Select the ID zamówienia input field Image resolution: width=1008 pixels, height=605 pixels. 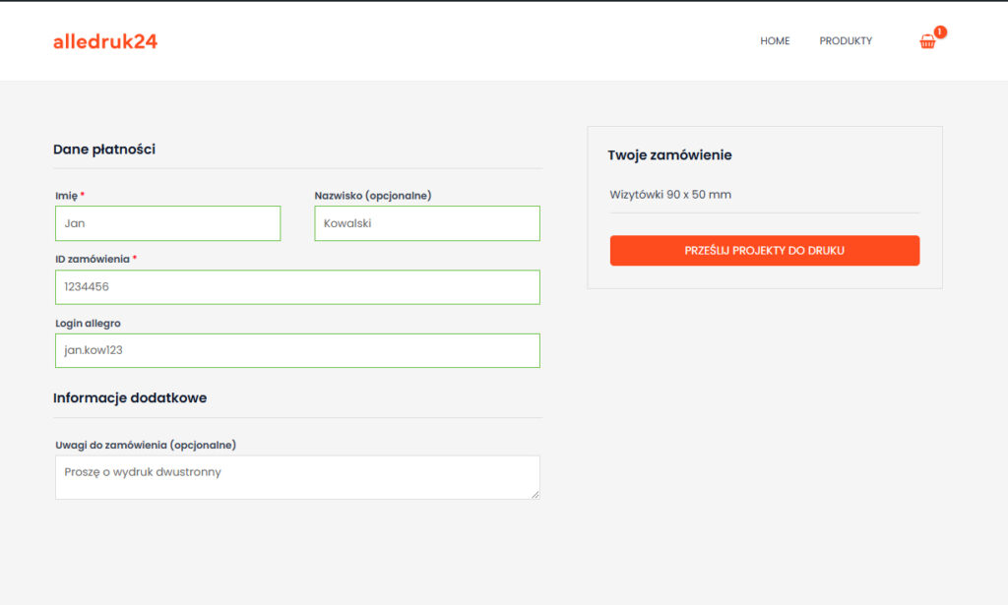point(297,287)
